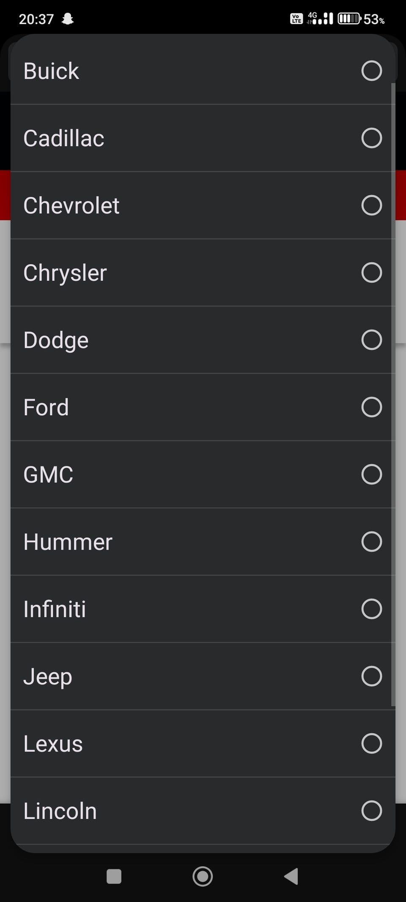Viewport: 406px width, 902px height.
Task: Click the Infiniti make label
Action: (x=55, y=609)
